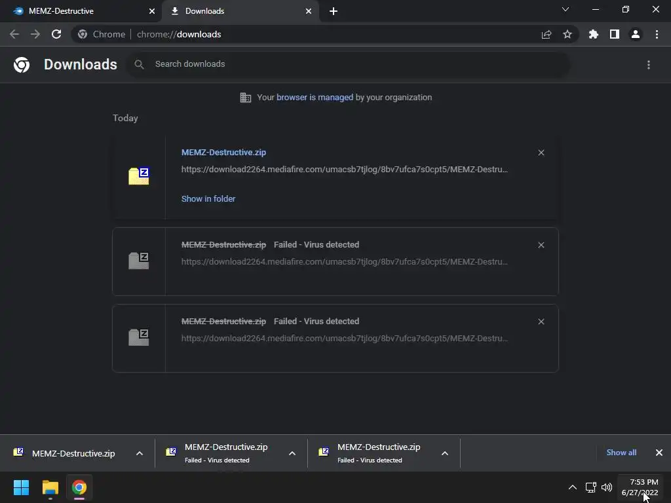The width and height of the screenshot is (671, 503).
Task: Share this page icon in address bar
Action: tap(546, 34)
